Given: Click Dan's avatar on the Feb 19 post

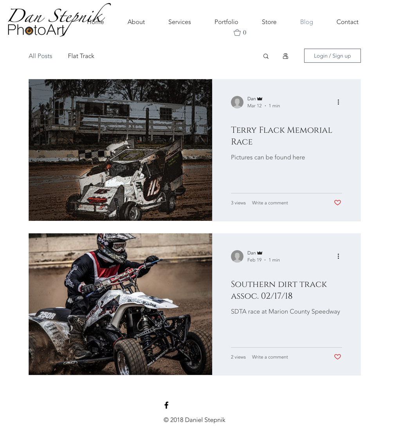Looking at the screenshot, I should [x=237, y=256].
